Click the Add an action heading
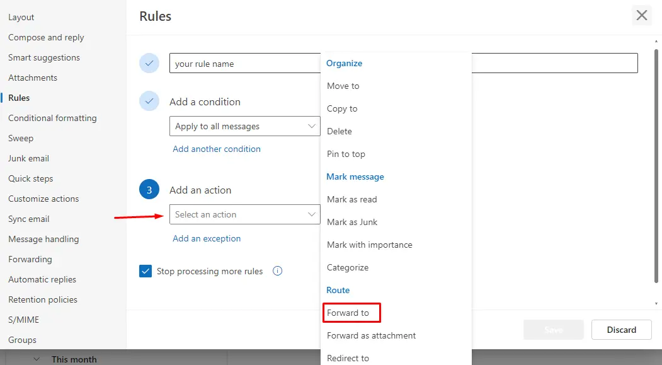 click(200, 190)
